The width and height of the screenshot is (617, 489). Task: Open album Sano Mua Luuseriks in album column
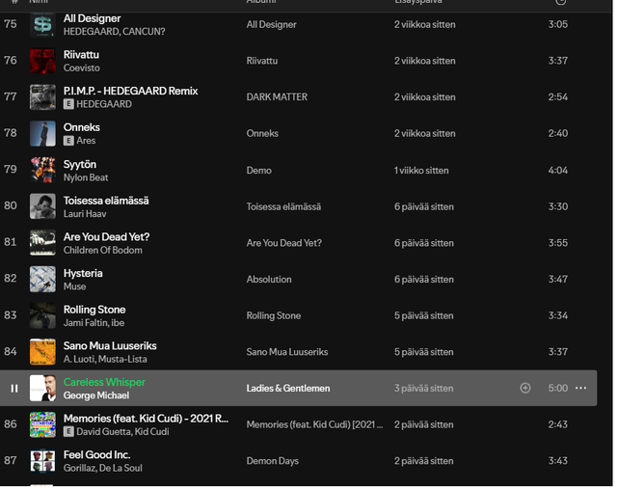(287, 352)
